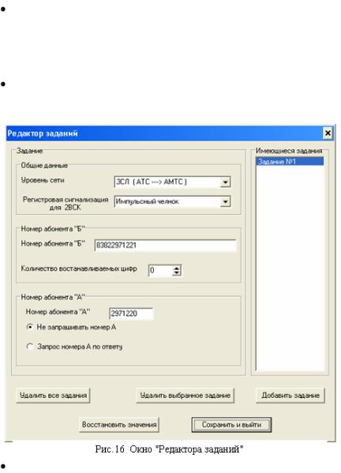This screenshot has width=341, height=473.
Task: Click the Номер абонента "Б" input field
Action: 165,246
